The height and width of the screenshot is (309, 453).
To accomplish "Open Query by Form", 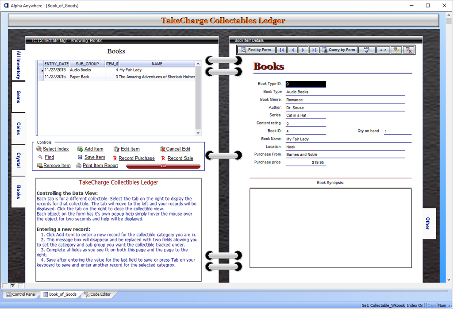I will click(338, 50).
